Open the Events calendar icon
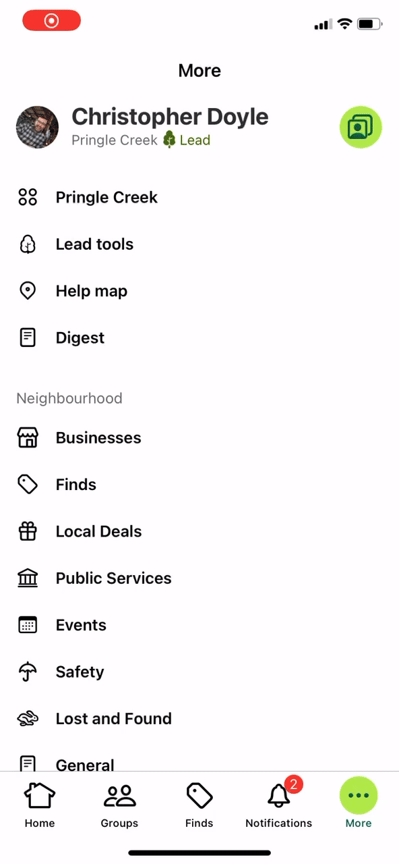 [x=28, y=625]
